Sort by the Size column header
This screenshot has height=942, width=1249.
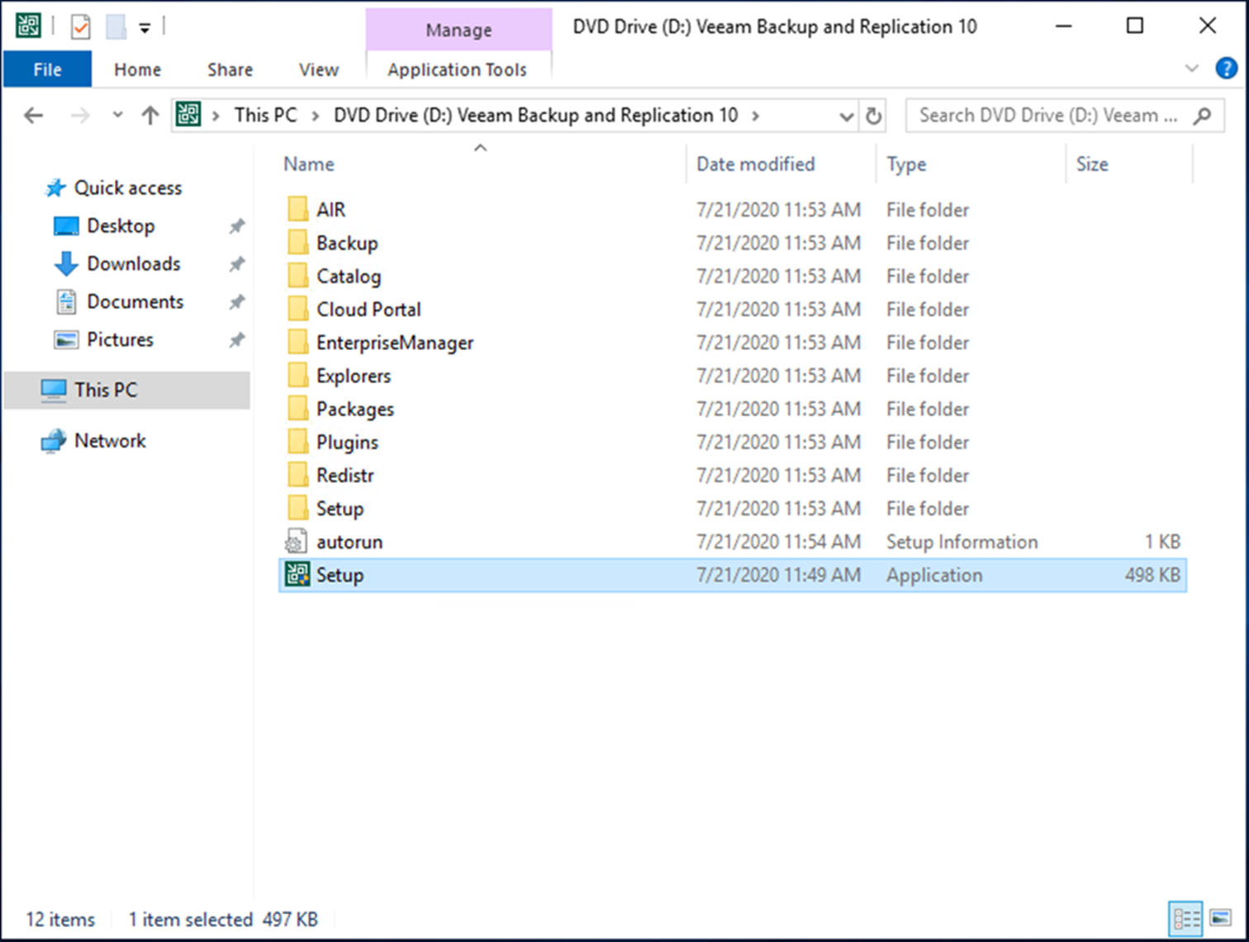pos(1092,164)
